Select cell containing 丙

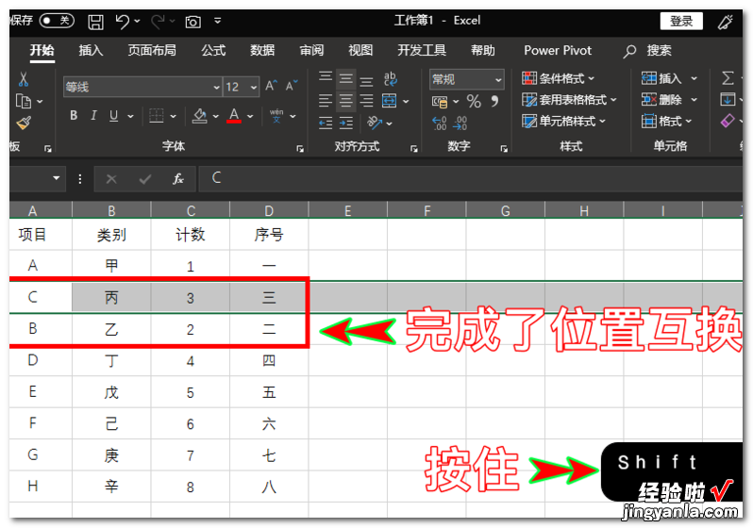111,298
